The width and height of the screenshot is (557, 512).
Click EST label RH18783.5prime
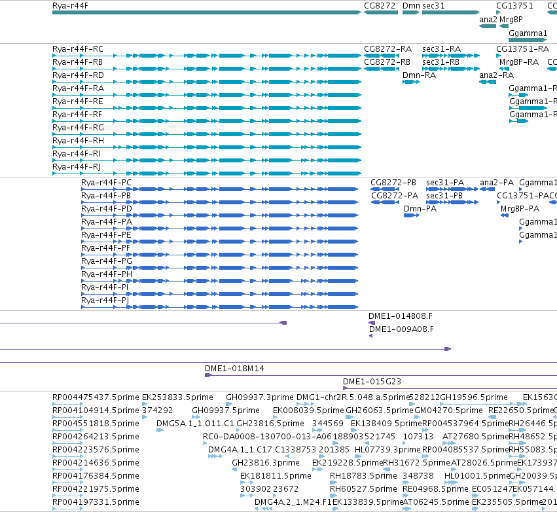[363, 476]
